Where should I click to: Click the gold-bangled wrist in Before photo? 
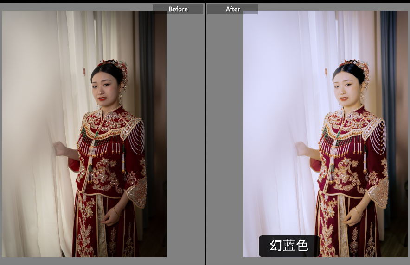pyautogui.click(x=116, y=211)
